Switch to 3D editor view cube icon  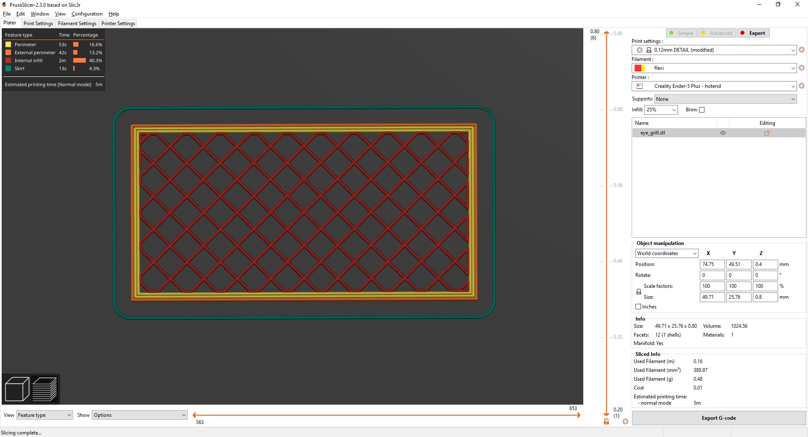coord(17,389)
